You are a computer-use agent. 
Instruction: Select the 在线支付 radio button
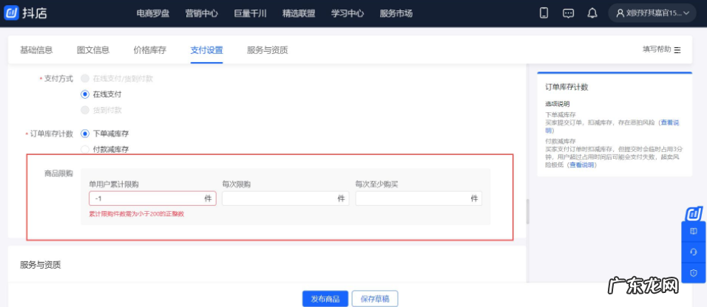[84, 94]
